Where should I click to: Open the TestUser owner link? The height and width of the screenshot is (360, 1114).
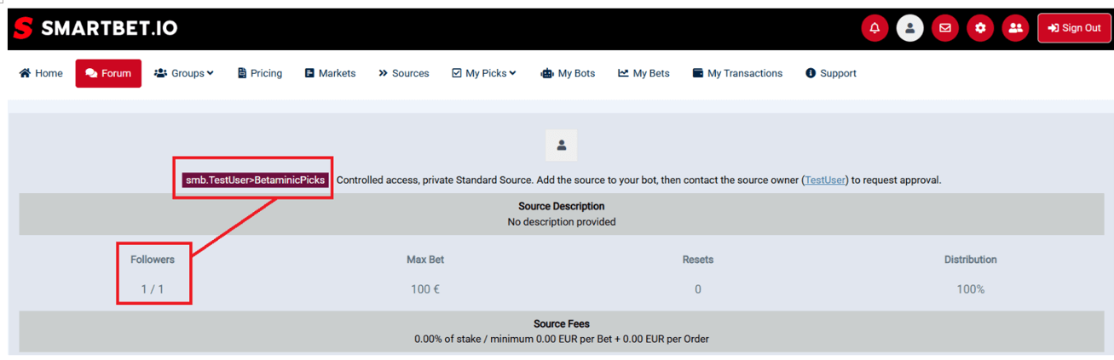coord(825,180)
